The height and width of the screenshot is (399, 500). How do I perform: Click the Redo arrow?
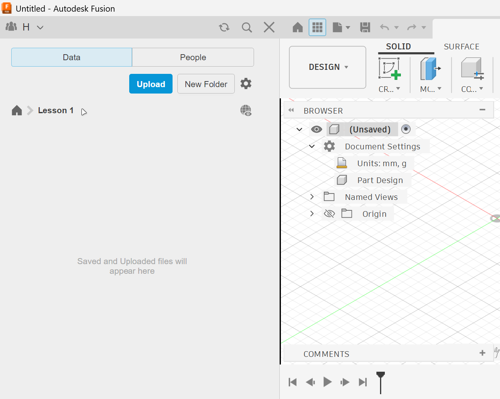click(x=412, y=27)
